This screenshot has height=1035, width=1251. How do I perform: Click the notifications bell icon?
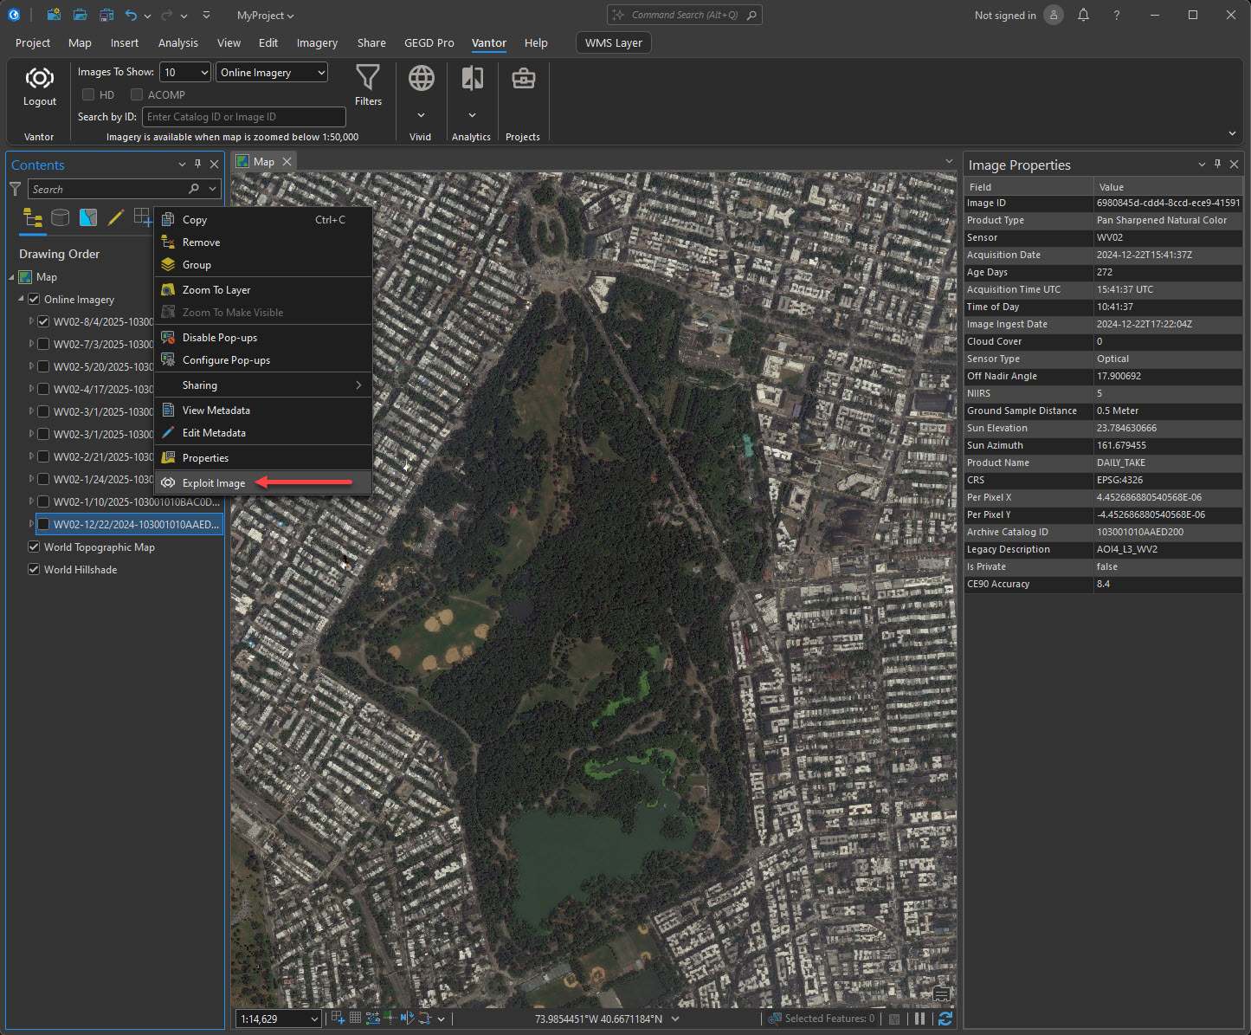click(x=1083, y=15)
